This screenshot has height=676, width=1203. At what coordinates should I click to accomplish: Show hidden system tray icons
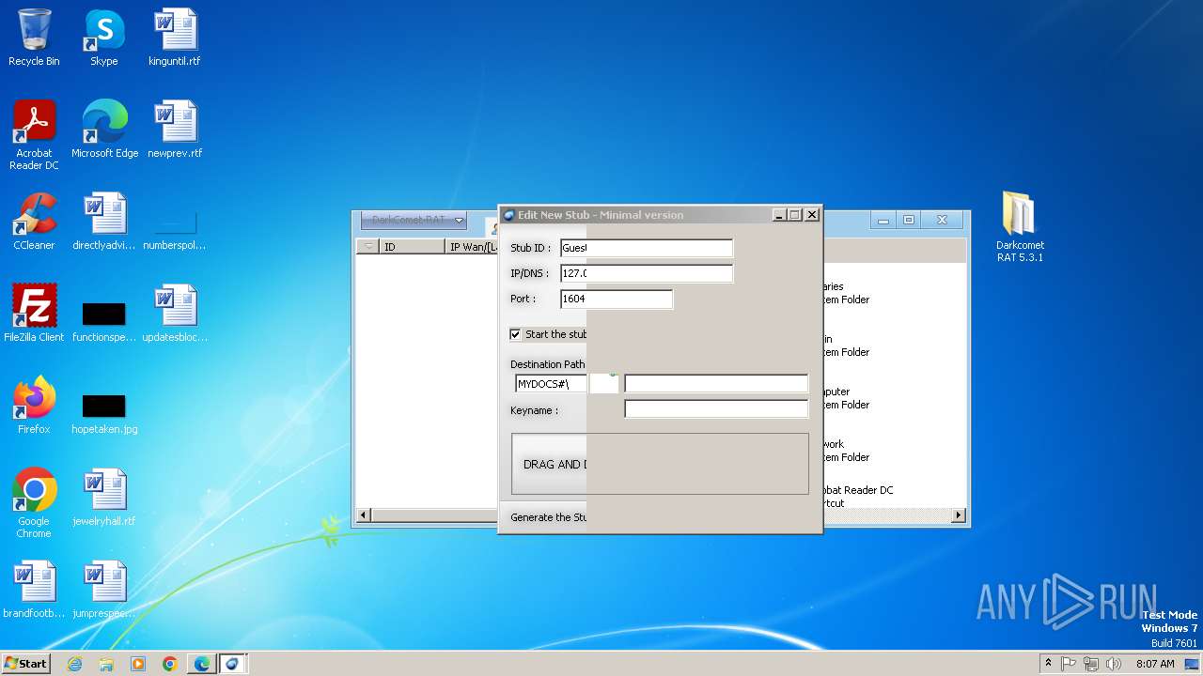[1048, 664]
